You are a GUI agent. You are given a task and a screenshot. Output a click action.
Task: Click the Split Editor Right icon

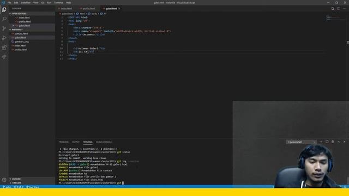[x=339, y=9]
